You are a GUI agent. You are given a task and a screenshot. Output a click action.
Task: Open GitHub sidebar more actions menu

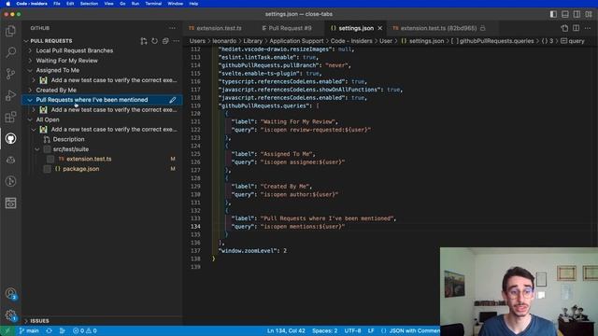click(172, 28)
